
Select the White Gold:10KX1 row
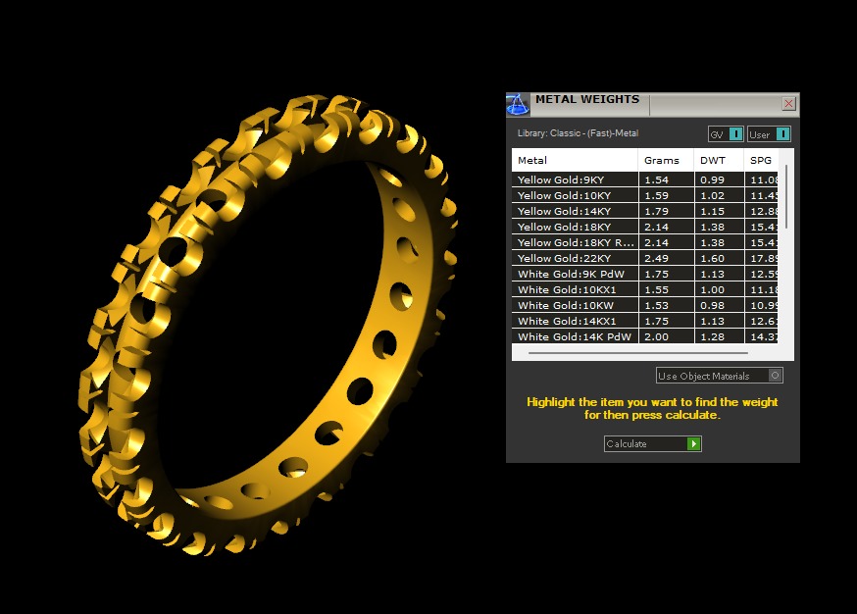click(645, 289)
